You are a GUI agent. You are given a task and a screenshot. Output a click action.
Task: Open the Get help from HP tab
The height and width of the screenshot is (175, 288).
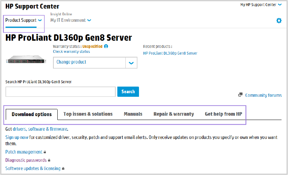pyautogui.click(x=224, y=114)
